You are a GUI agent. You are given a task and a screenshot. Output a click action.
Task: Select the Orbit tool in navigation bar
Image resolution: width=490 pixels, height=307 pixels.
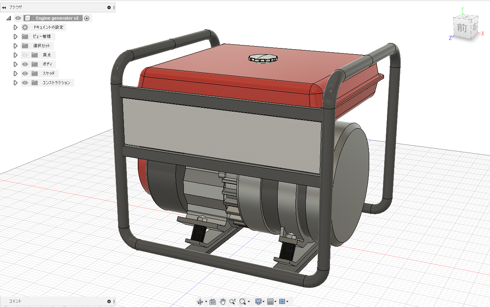(x=200, y=302)
